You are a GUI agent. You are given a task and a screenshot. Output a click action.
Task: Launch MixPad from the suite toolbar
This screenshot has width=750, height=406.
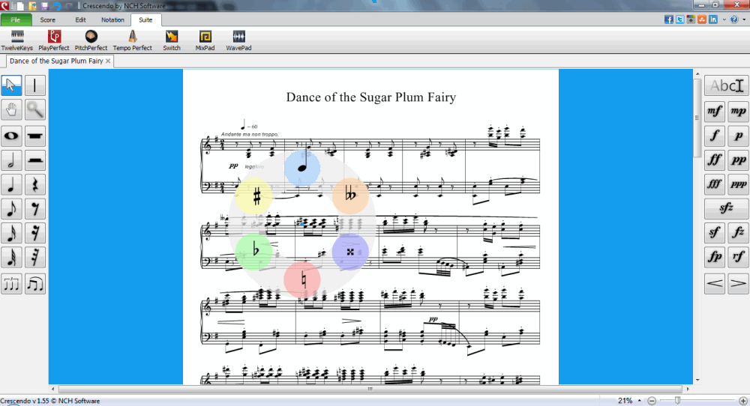(205, 40)
